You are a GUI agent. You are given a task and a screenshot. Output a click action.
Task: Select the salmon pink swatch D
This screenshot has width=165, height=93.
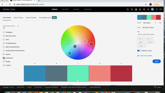click(100, 73)
